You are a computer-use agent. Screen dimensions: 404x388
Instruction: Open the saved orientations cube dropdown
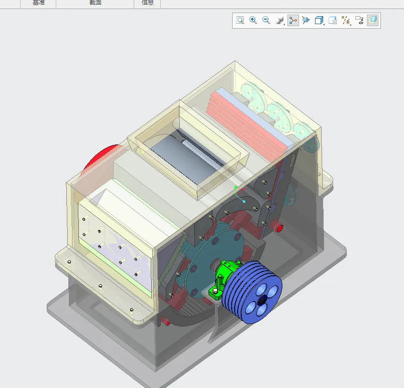point(319,20)
